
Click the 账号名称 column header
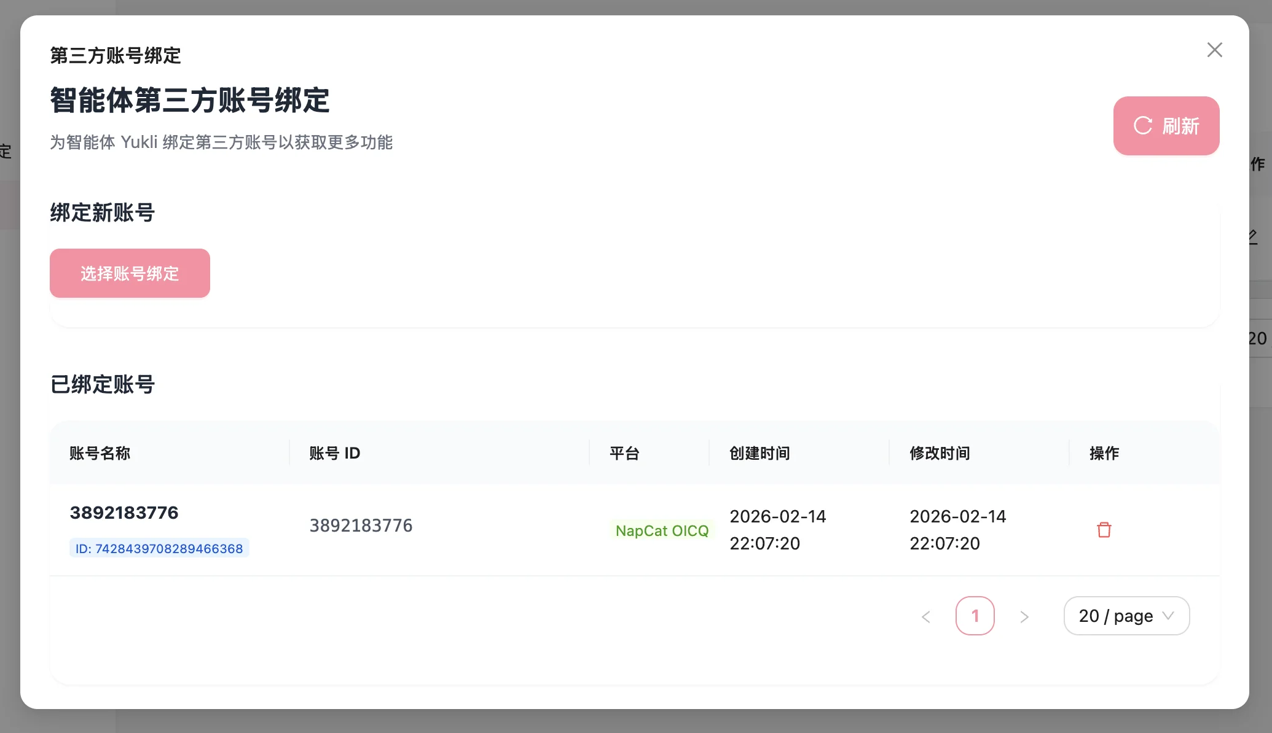[x=100, y=453]
